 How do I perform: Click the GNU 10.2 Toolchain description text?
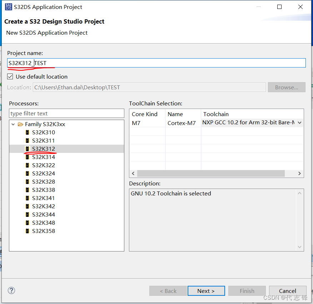coord(171,193)
